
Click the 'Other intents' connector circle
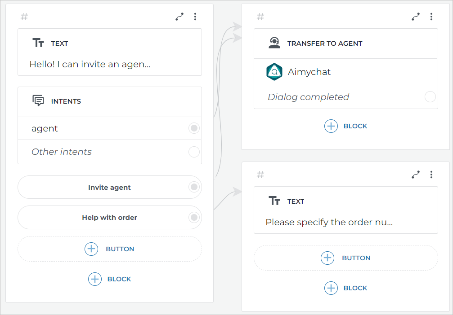click(x=194, y=152)
